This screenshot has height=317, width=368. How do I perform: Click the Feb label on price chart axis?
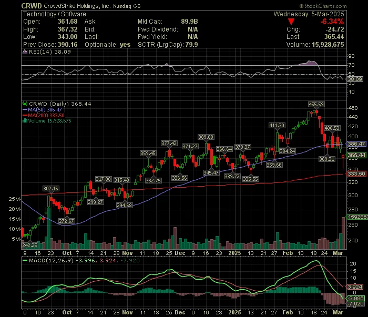pos(288,253)
